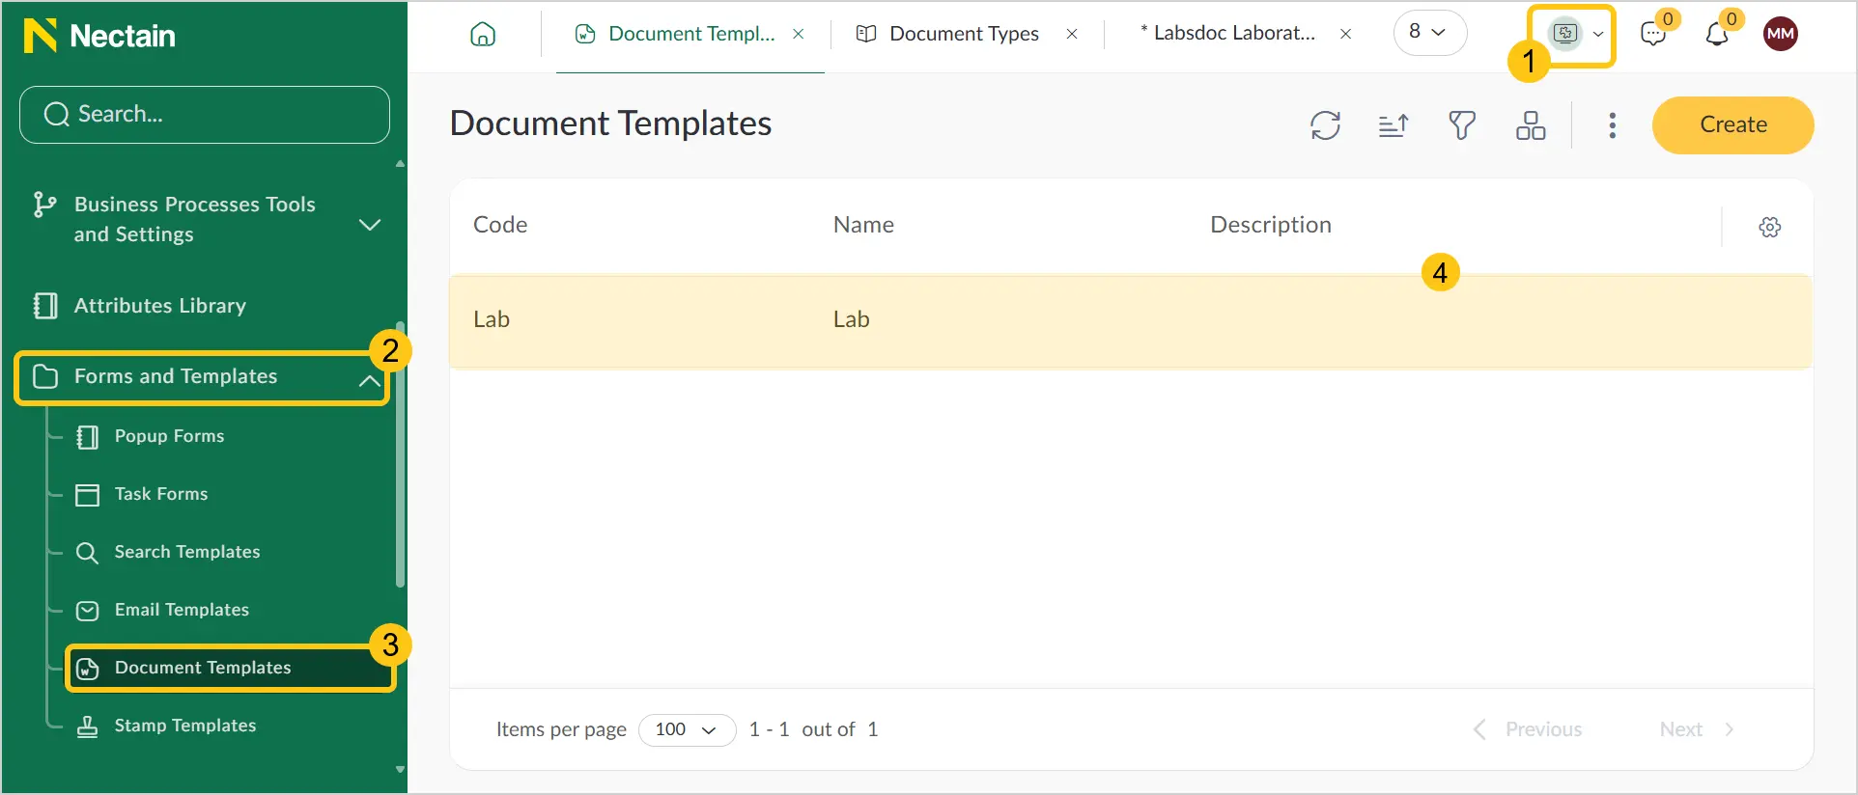This screenshot has height=795, width=1858.
Task: Click the sidebar Search field
Action: [205, 115]
